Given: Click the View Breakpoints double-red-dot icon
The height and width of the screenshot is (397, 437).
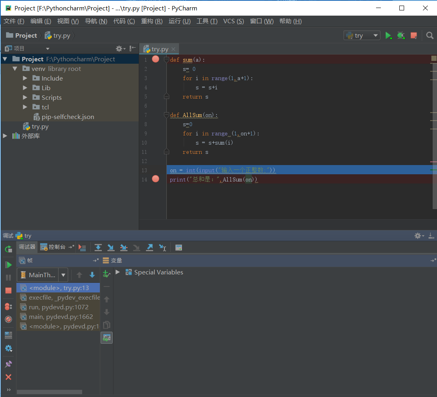Looking at the screenshot, I should point(8,306).
